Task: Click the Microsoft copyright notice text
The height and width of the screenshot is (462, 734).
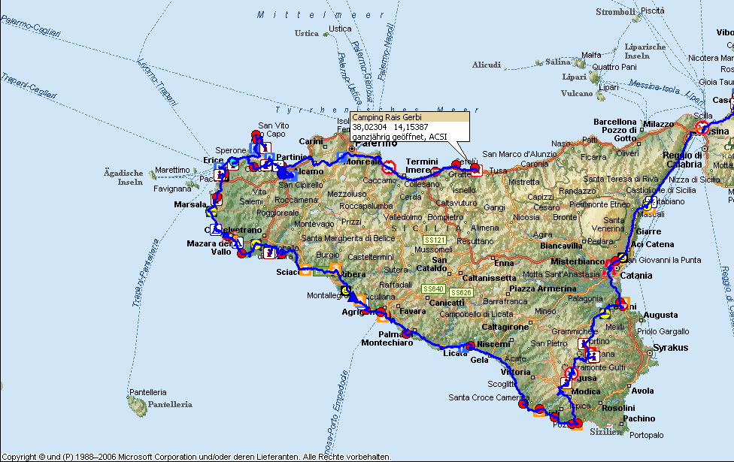Action: point(196,457)
